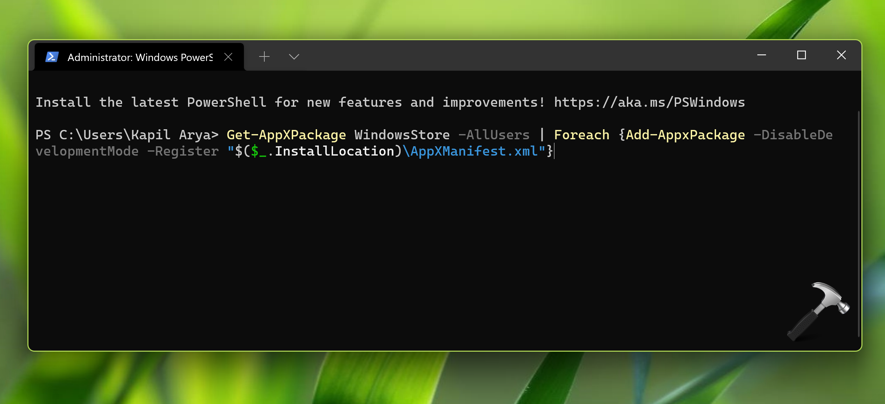Click the Add-AppxPackage cmdlet text
Screen dimensions: 885x404
pyautogui.click(x=685, y=135)
